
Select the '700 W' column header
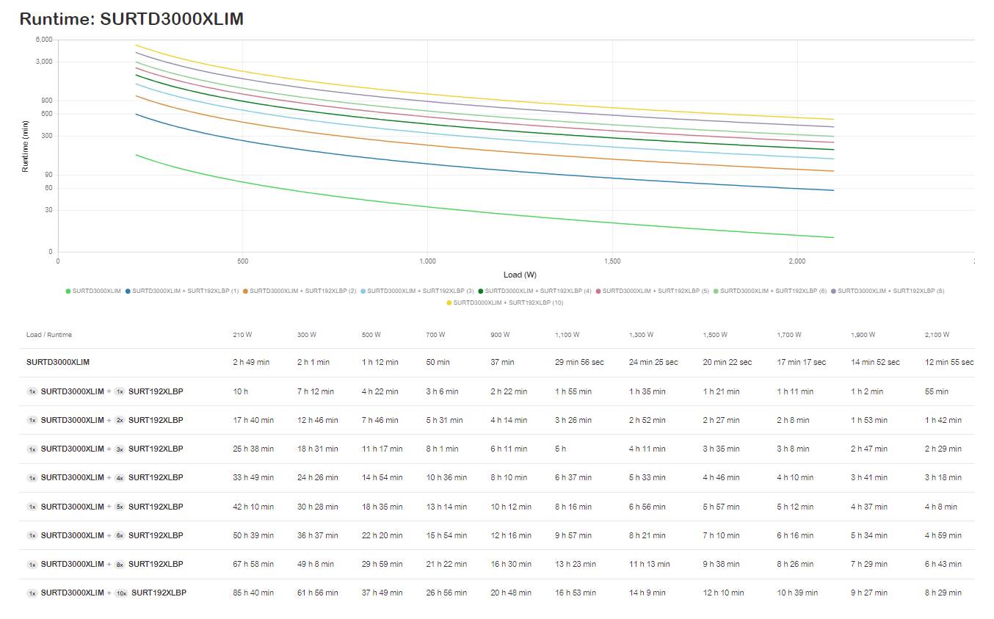click(x=435, y=335)
